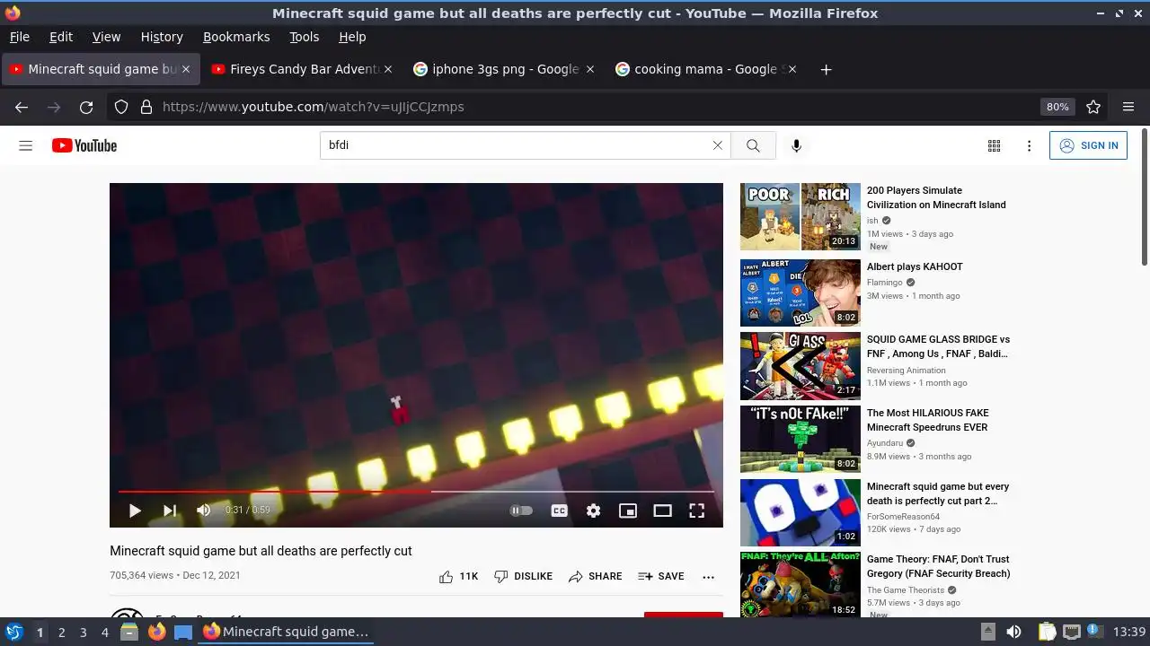Mute the video volume
Image resolution: width=1150 pixels, height=646 pixels.
204,511
